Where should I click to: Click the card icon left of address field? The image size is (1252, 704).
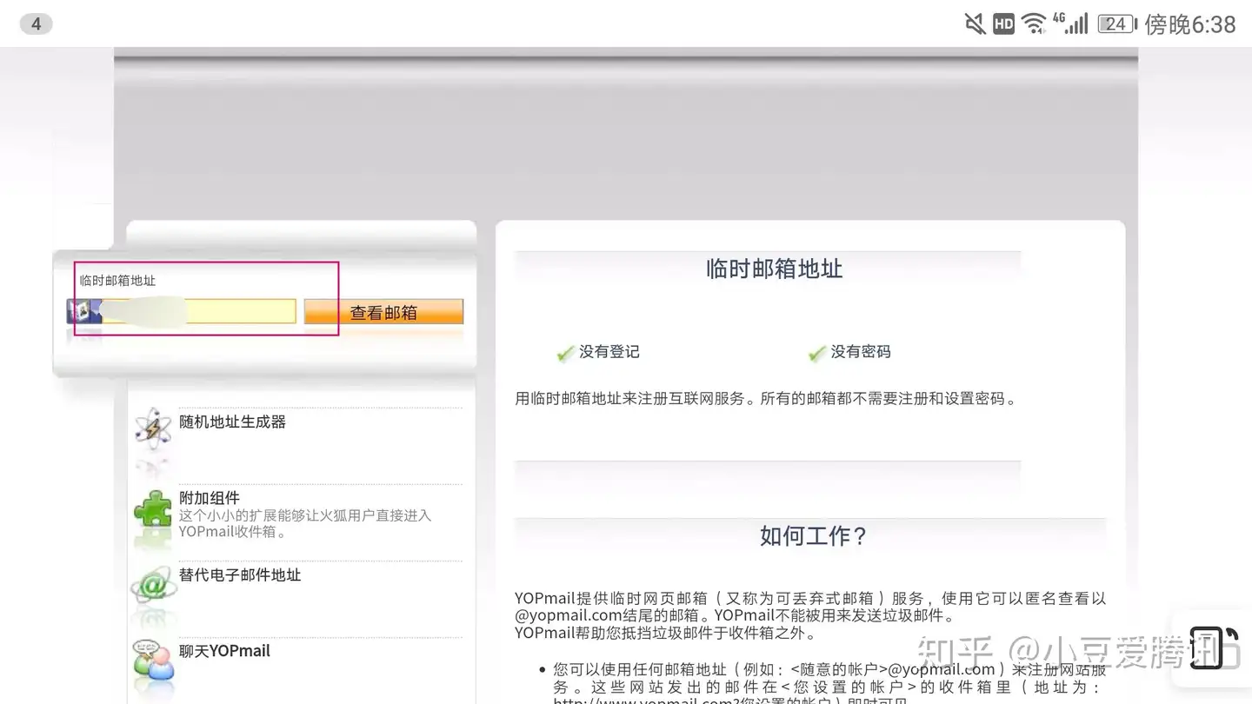[83, 311]
